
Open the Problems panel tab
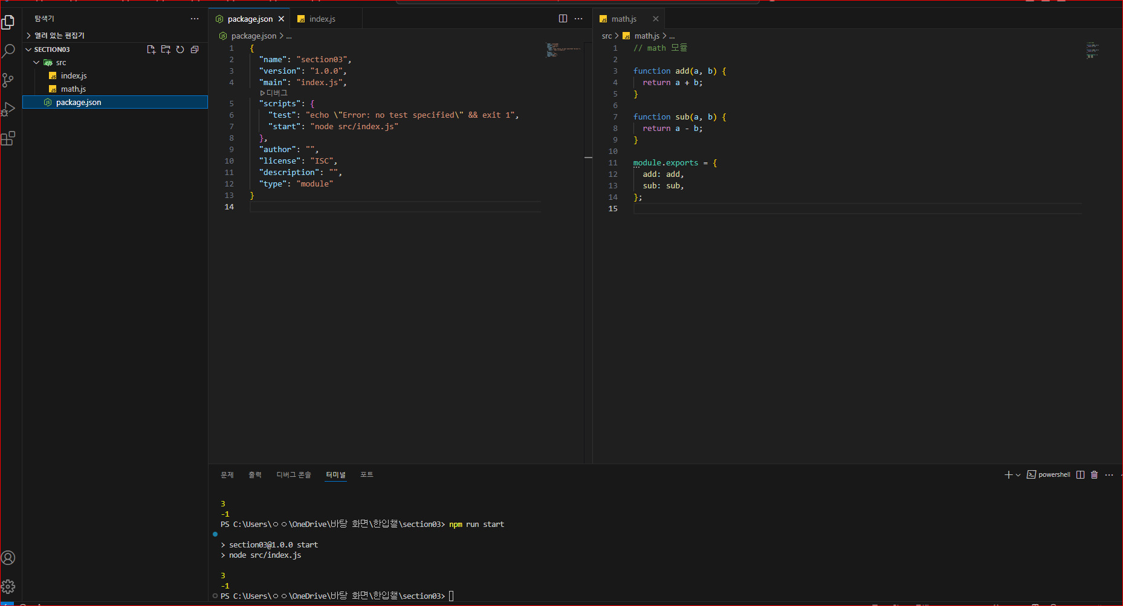pyautogui.click(x=227, y=474)
